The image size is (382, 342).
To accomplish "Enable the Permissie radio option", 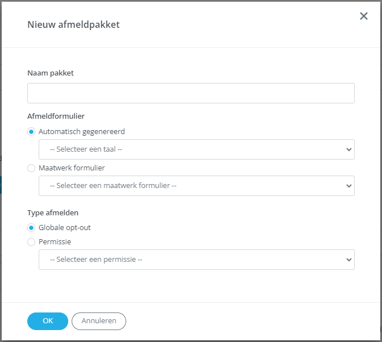I will tap(31, 242).
